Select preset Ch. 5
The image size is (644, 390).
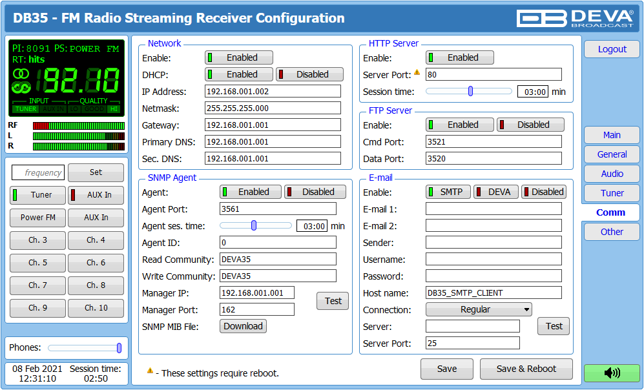37,263
